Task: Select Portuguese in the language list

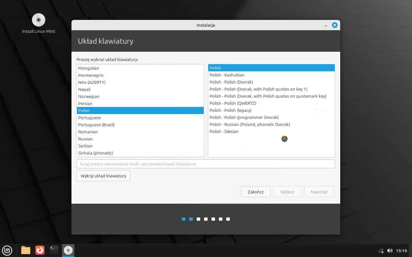Action: (140, 118)
